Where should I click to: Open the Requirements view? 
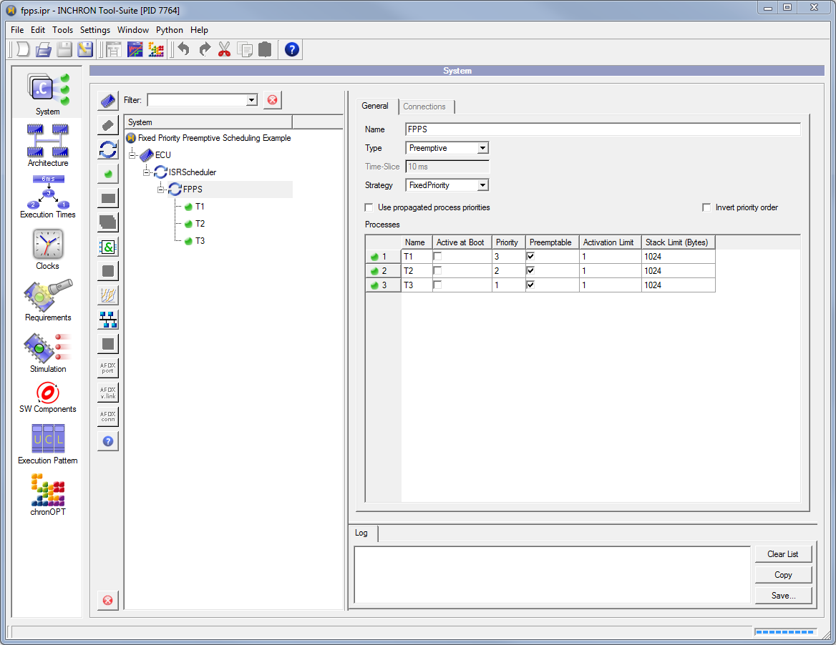click(x=47, y=300)
